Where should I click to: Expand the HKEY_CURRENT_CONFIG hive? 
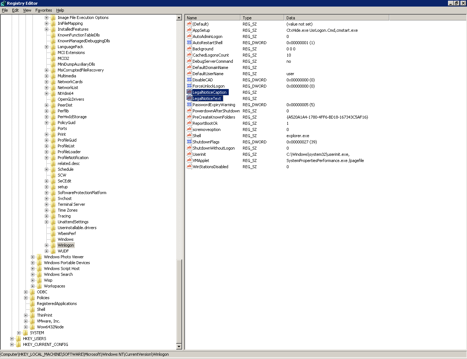coord(12,344)
